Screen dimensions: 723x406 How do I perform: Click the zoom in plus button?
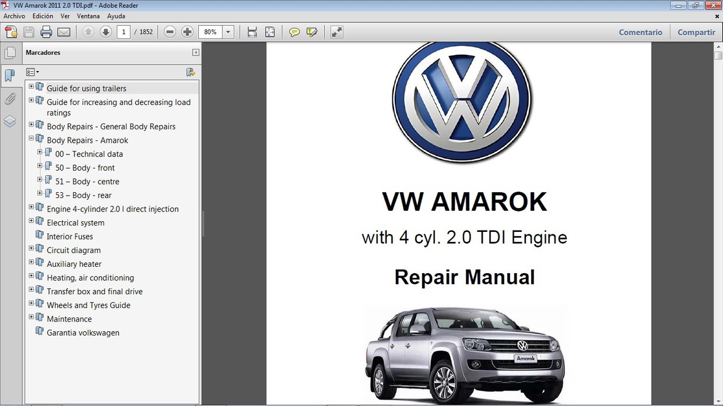pos(187,32)
